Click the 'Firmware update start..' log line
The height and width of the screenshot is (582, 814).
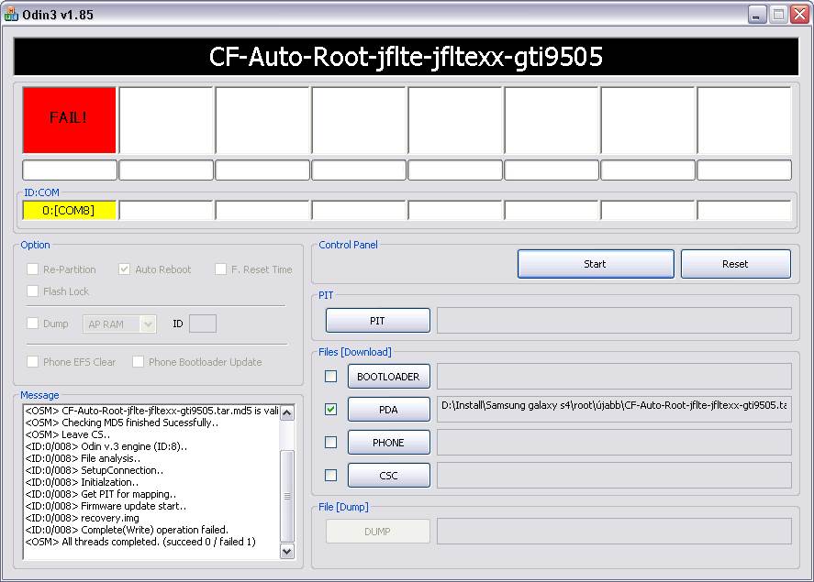[106, 506]
